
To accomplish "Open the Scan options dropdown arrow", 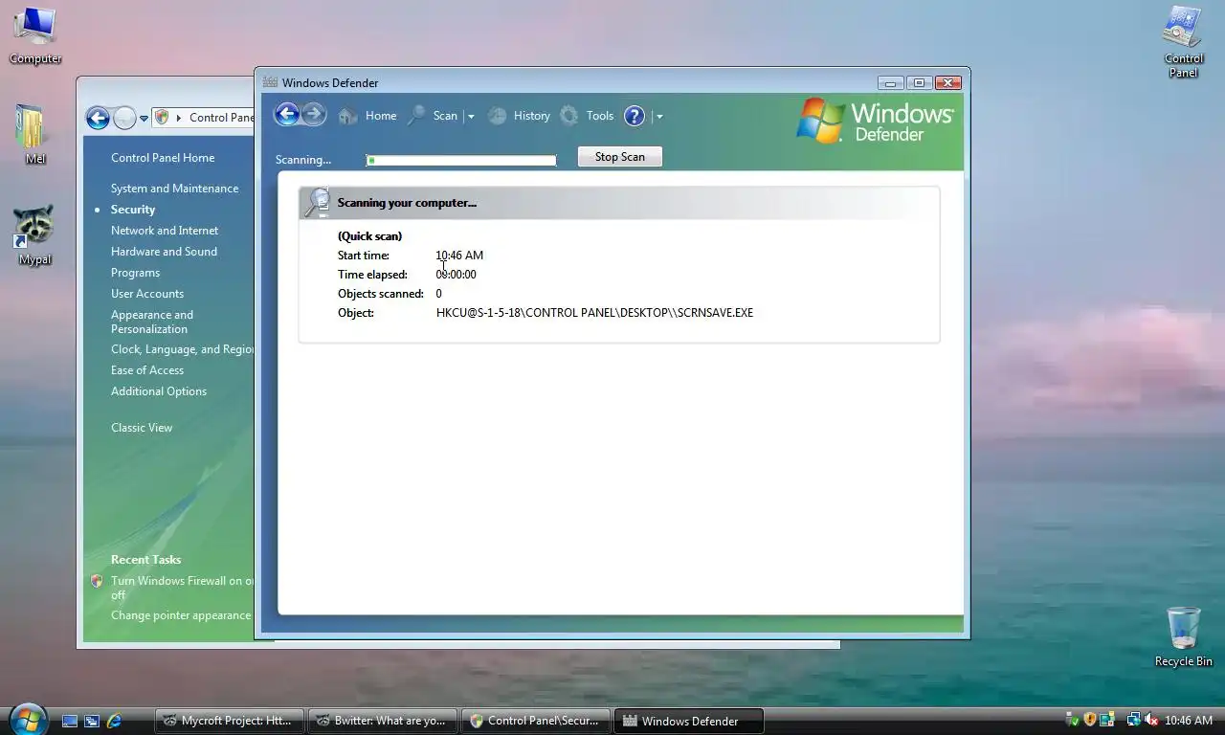I will coord(470,117).
